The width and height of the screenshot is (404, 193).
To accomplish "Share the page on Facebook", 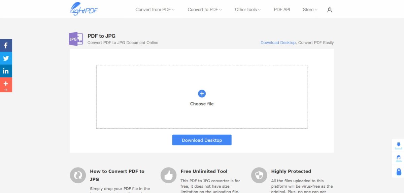I will pos(6,45).
